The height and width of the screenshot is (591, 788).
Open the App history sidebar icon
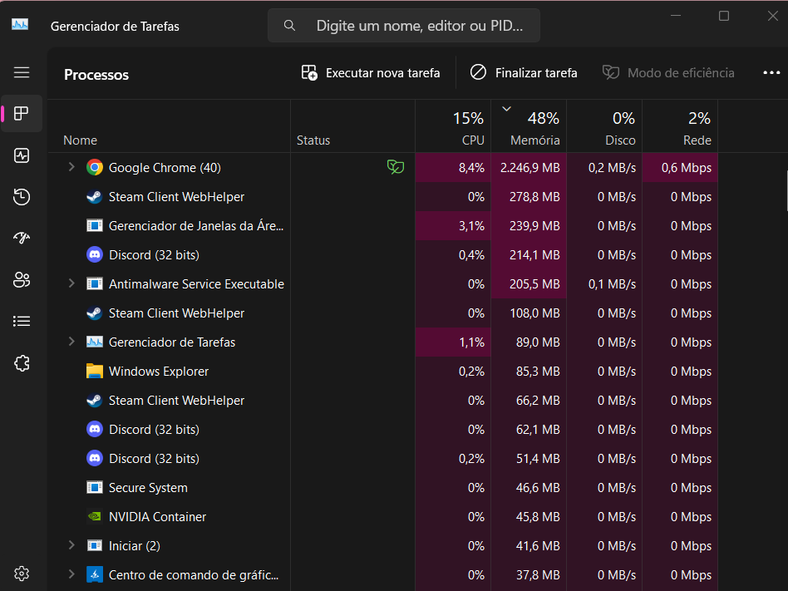pyautogui.click(x=21, y=196)
